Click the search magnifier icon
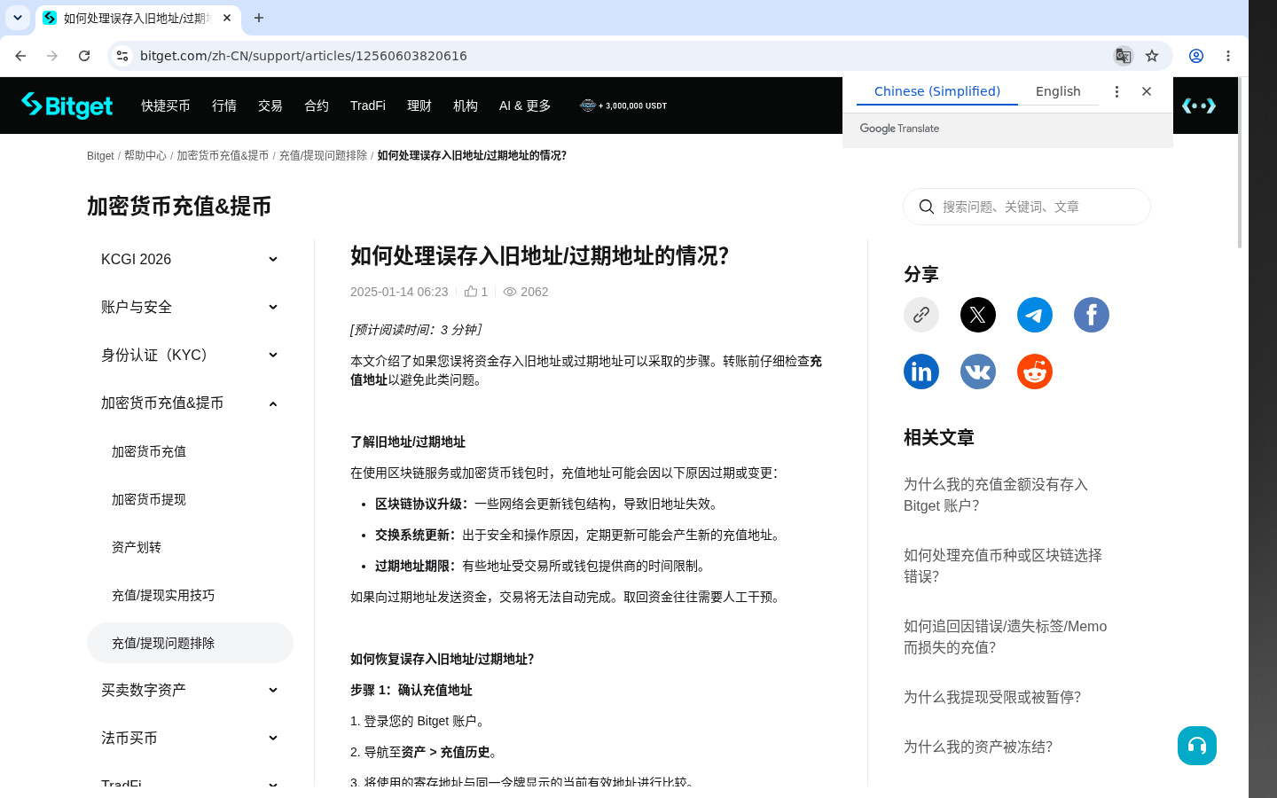 point(927,207)
